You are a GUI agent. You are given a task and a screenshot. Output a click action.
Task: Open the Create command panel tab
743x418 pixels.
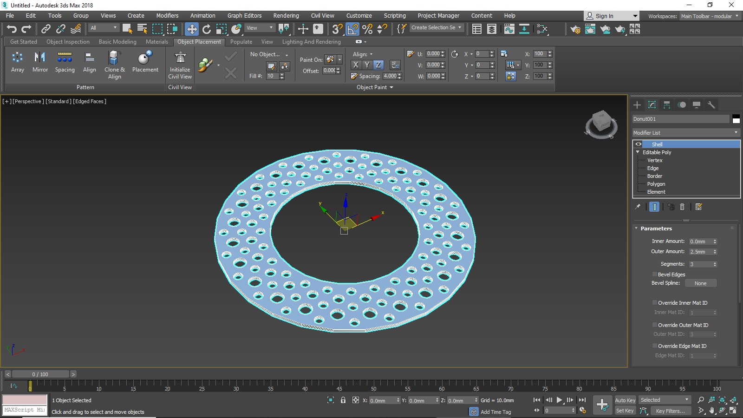point(637,105)
